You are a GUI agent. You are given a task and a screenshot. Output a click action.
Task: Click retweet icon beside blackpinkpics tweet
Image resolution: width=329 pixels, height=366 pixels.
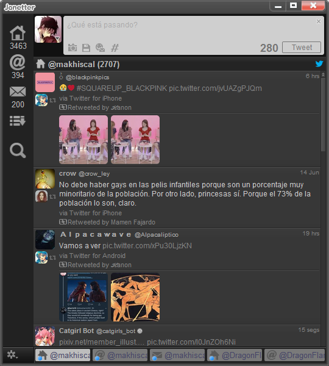pos(52,101)
